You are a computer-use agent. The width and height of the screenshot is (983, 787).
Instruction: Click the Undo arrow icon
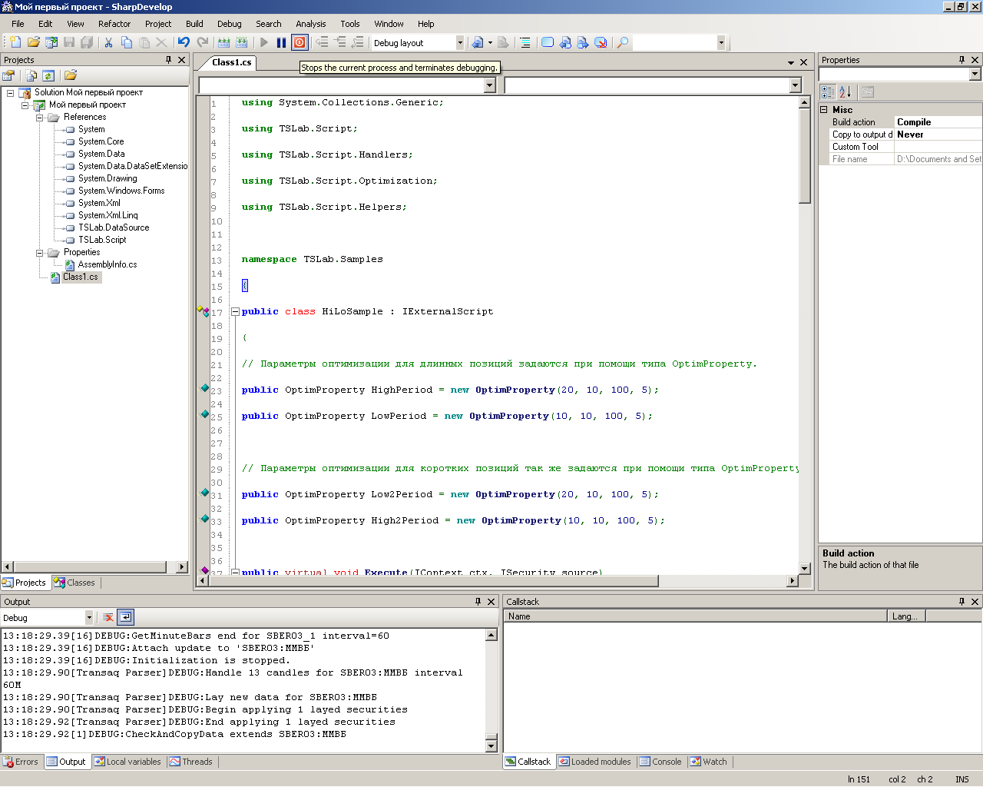point(184,43)
